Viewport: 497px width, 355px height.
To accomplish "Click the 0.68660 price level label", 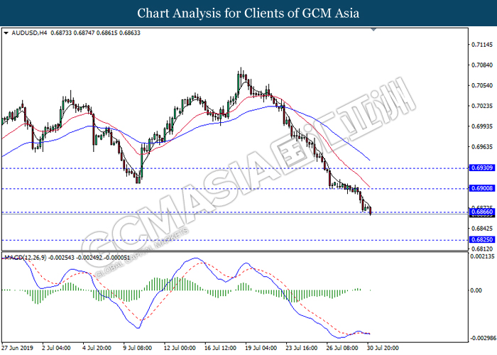I will (x=482, y=212).
